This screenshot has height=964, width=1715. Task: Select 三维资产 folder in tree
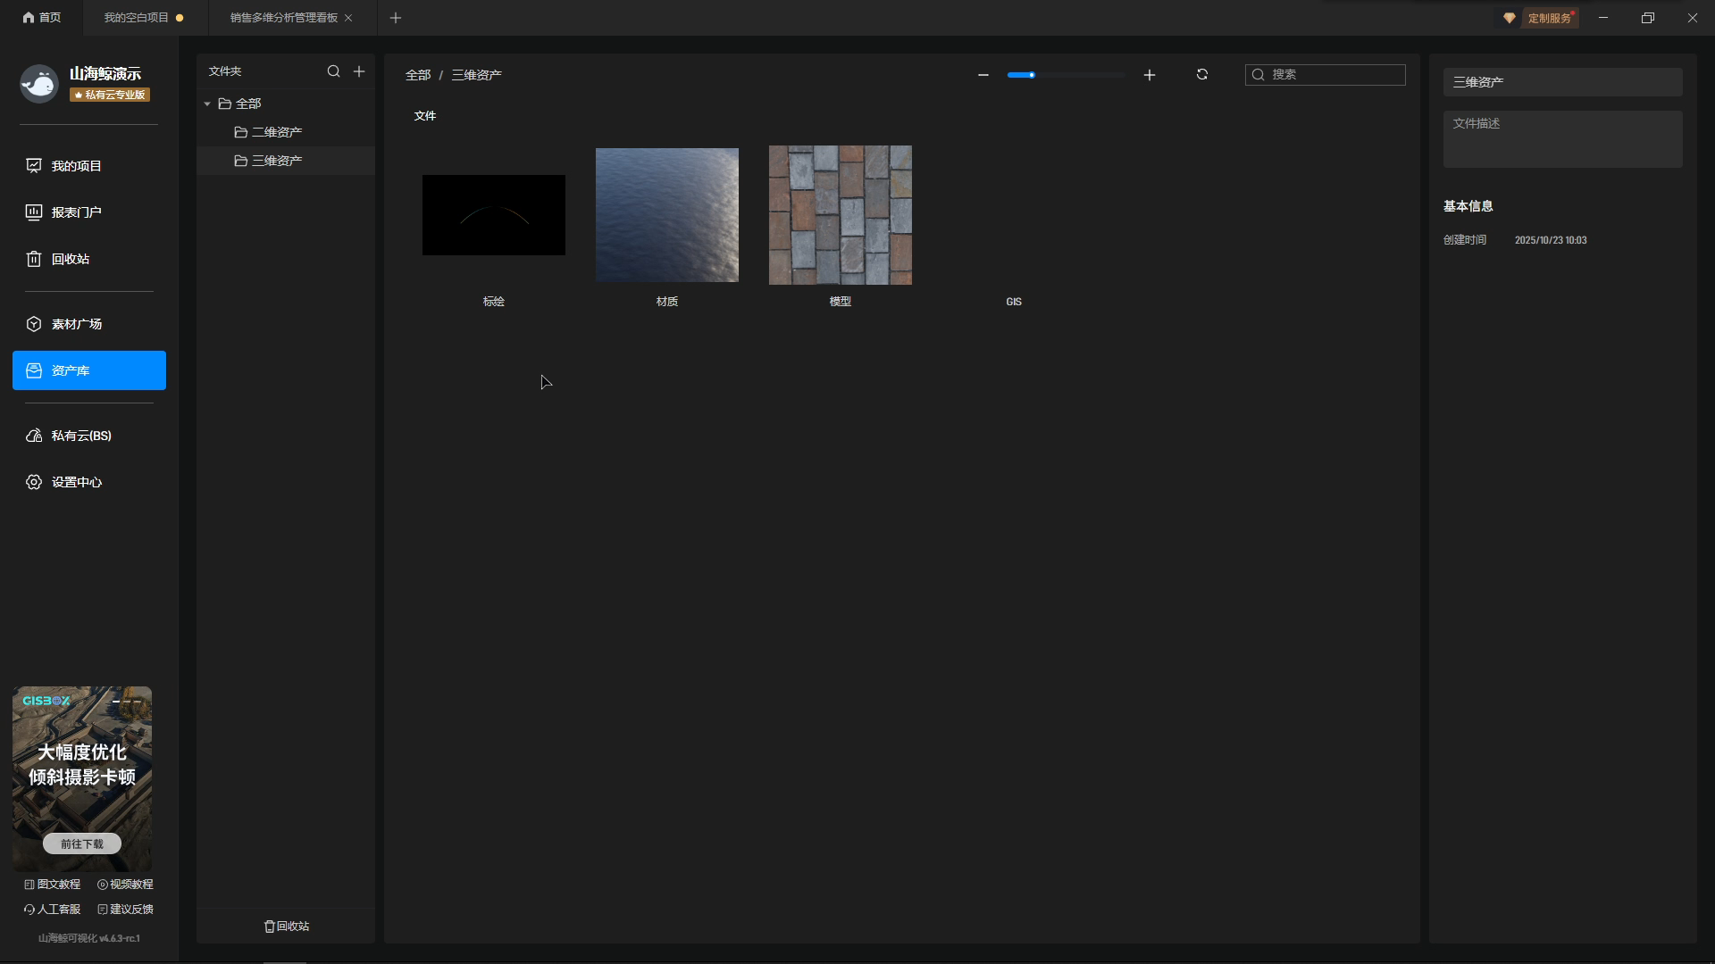pyautogui.click(x=276, y=161)
